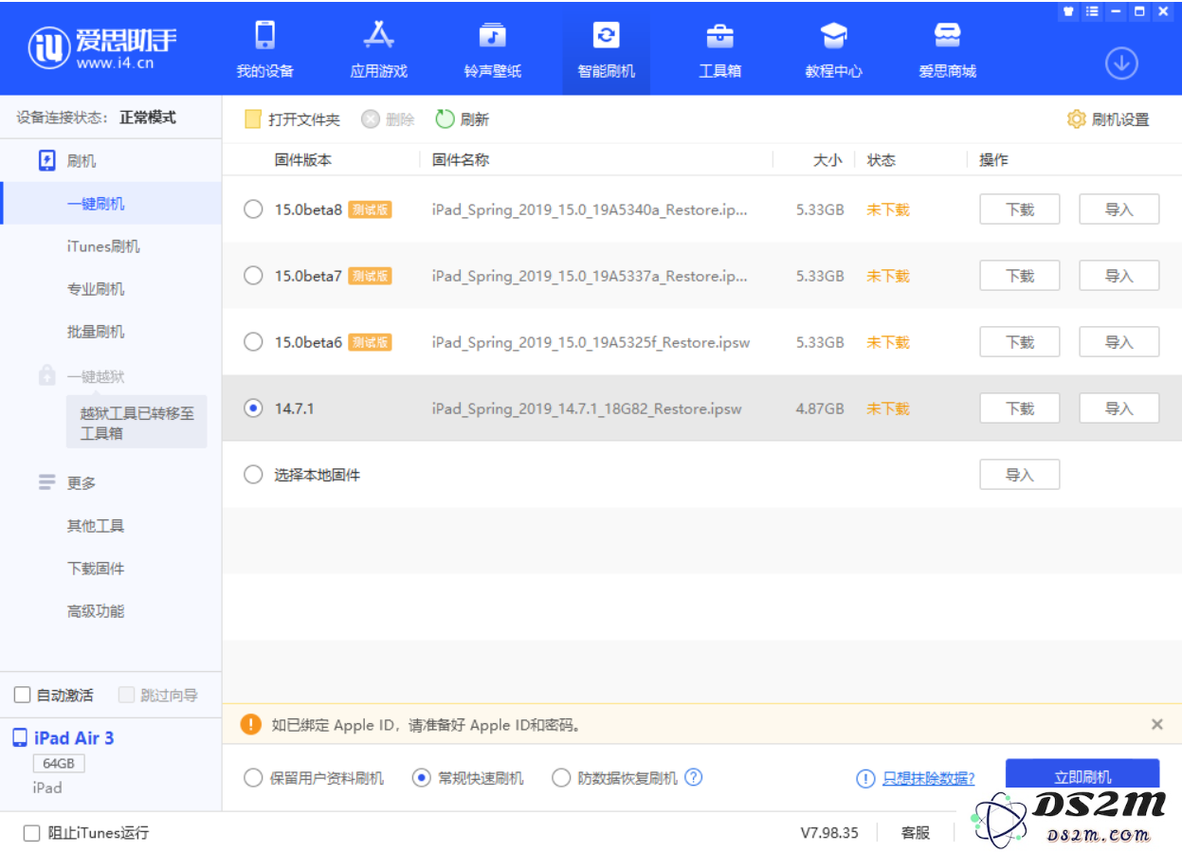Viewport: 1182px width, 852px height.
Task: Click the 固件版本 column header
Action: [x=303, y=160]
